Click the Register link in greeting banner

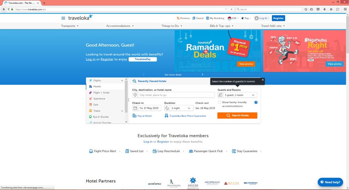coord(107,59)
